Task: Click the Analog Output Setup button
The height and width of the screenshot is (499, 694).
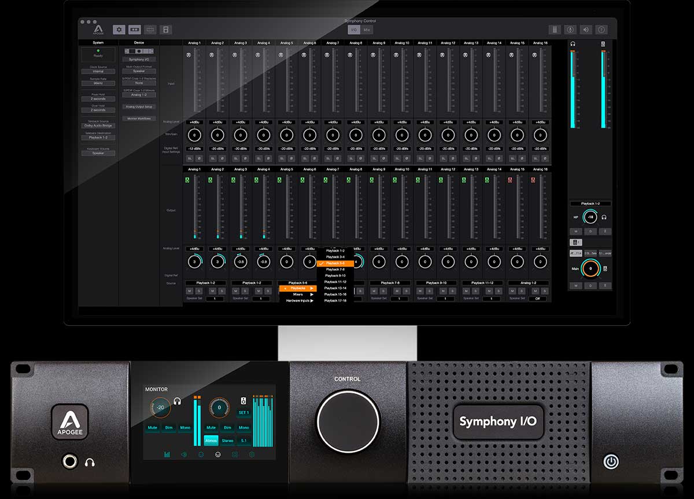Action: click(139, 107)
